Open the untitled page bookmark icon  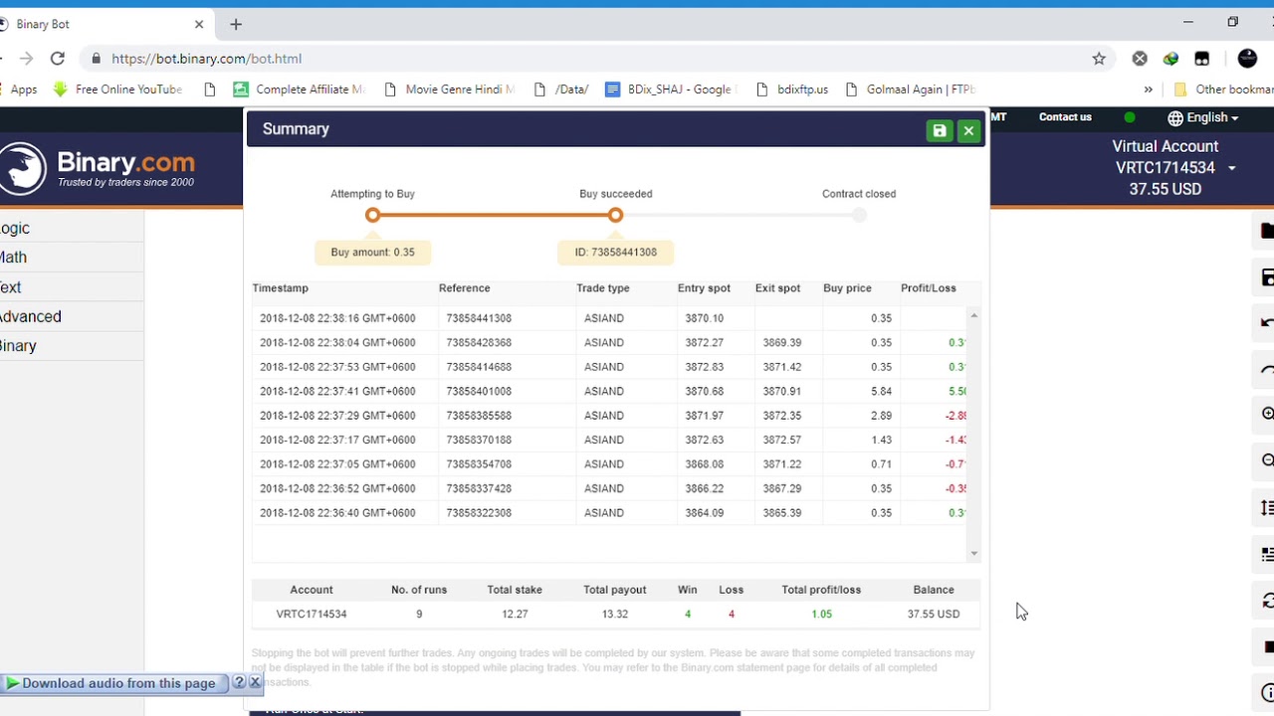coord(209,89)
